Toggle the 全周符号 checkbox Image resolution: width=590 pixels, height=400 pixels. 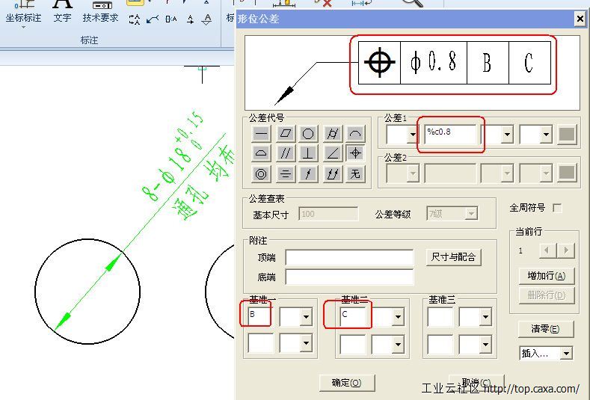coord(557,208)
